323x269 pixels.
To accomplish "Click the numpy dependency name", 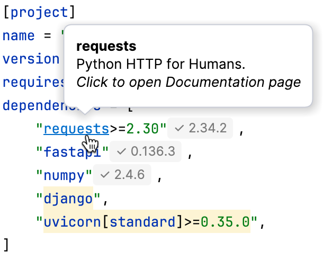I will [x=64, y=175].
